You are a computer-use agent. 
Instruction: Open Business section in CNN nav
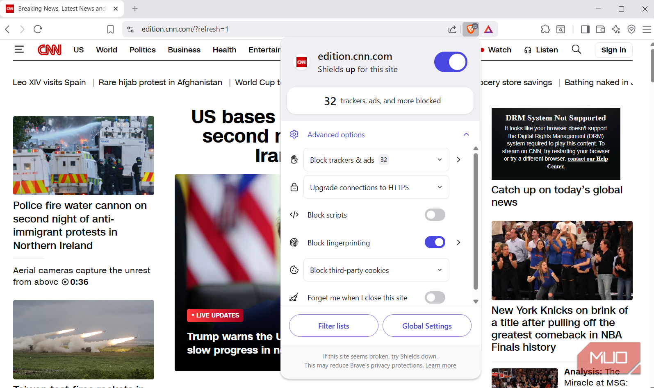pyautogui.click(x=184, y=50)
